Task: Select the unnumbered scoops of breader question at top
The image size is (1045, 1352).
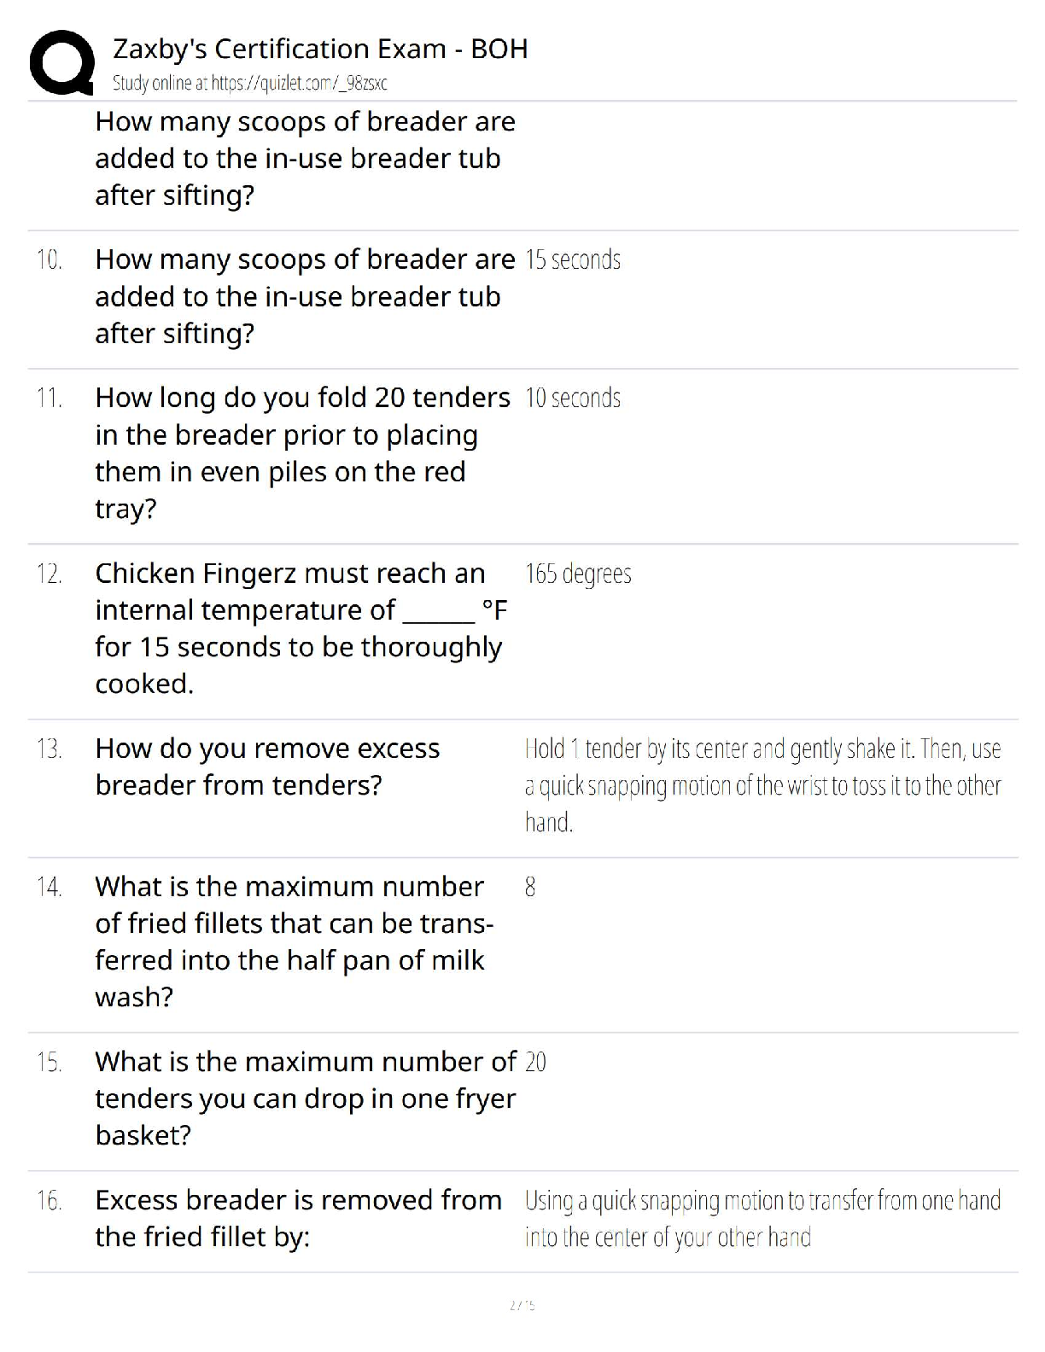Action: click(x=305, y=159)
